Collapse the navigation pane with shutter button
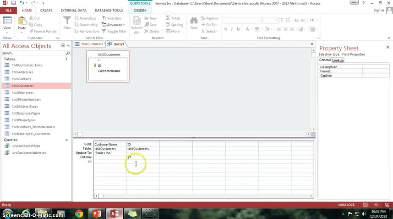Image resolution: width=393 pixels, height=219 pixels. tap(68, 46)
